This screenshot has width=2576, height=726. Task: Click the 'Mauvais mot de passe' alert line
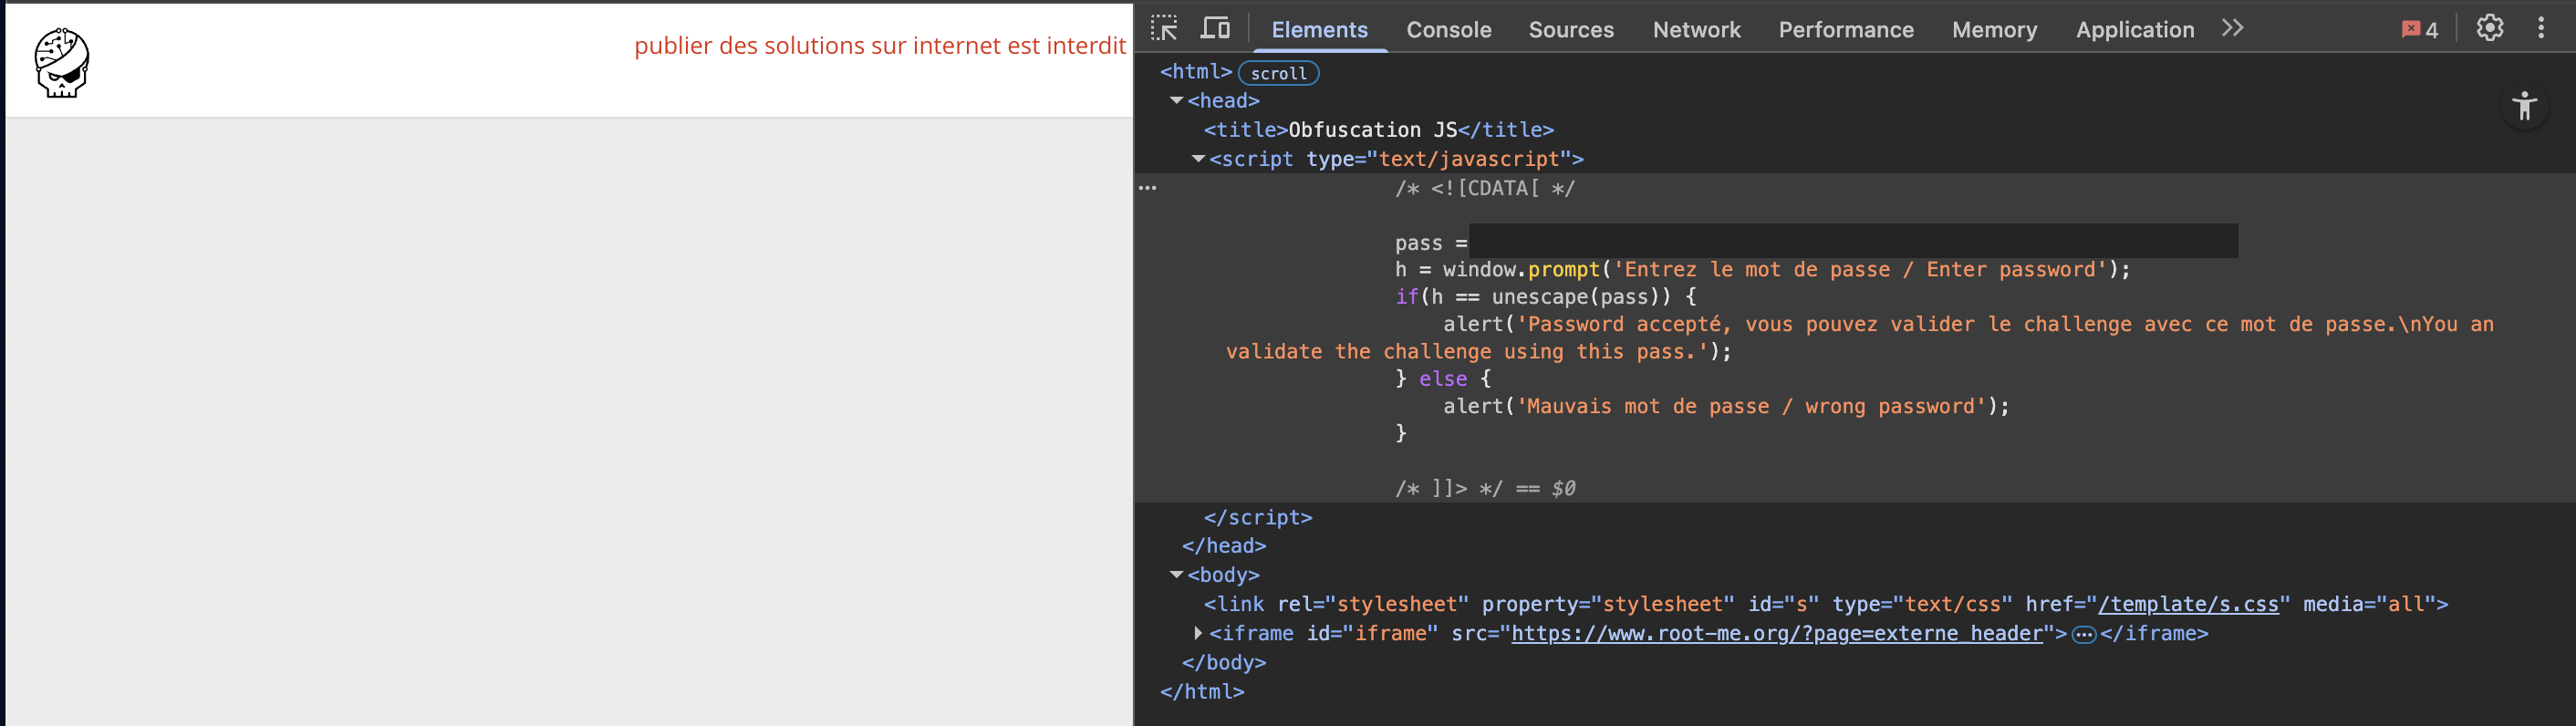[1726, 406]
